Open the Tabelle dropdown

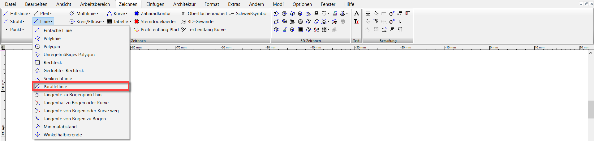[119, 21]
